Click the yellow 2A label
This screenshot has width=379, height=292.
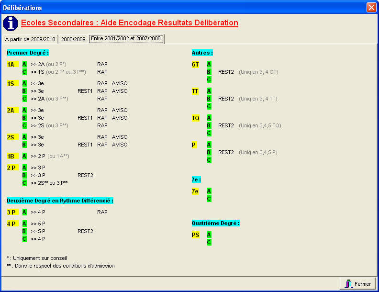point(12,111)
